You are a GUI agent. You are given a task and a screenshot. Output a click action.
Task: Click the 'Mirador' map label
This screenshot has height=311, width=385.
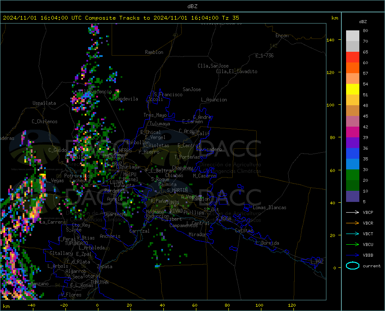click(x=197, y=234)
